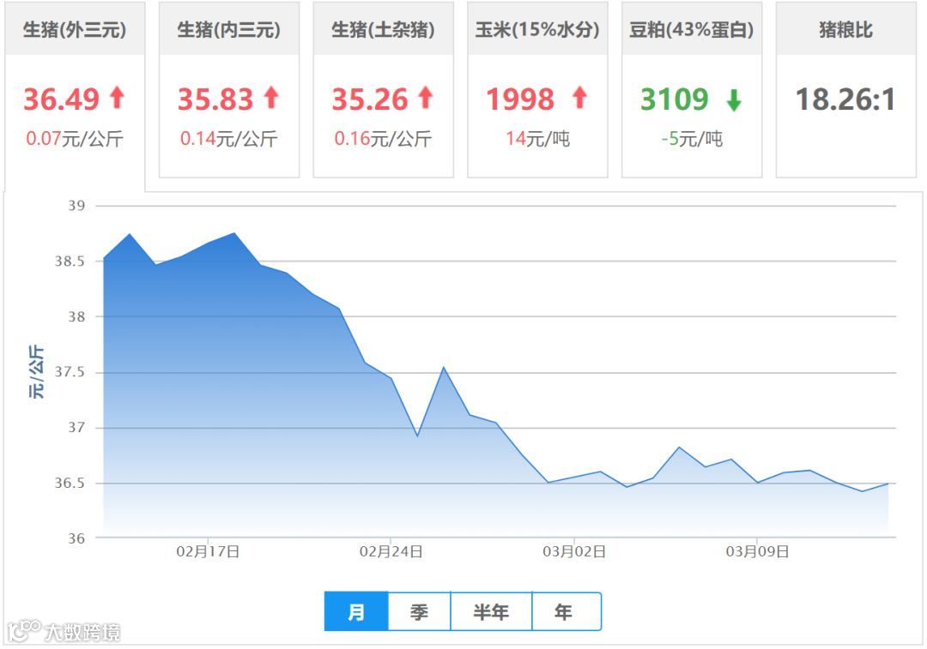This screenshot has height=649, width=927.
Task: Open the 猪粮比 ratio card
Action: point(846,89)
